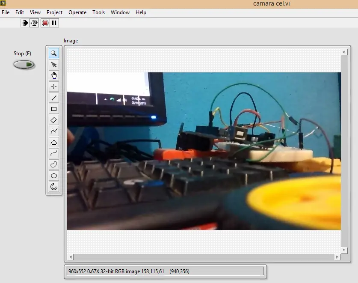Select the Rectangle ROI tool

tap(54, 109)
